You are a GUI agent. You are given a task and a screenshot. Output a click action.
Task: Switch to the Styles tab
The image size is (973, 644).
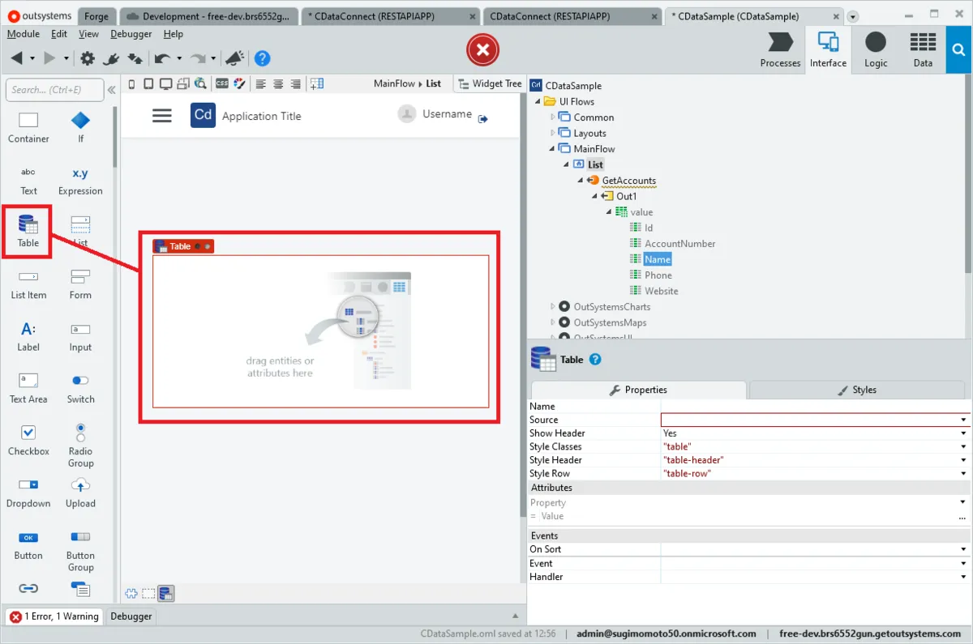click(x=858, y=390)
